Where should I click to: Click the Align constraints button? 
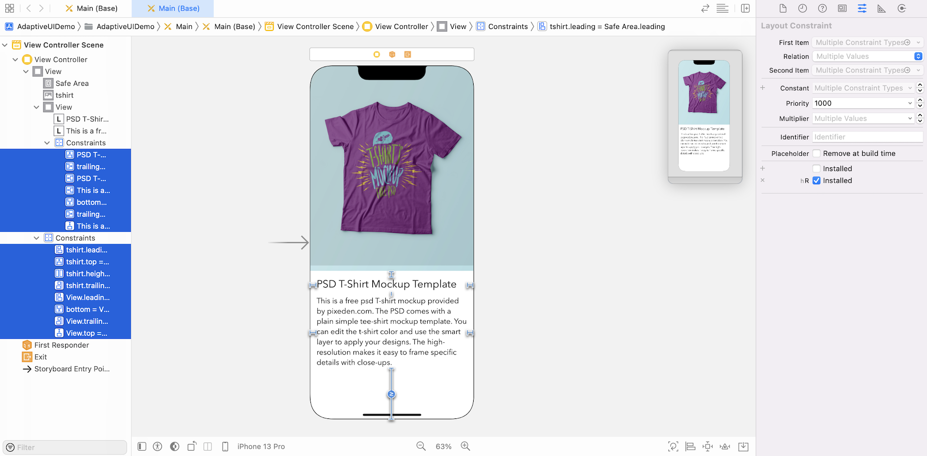(690, 446)
